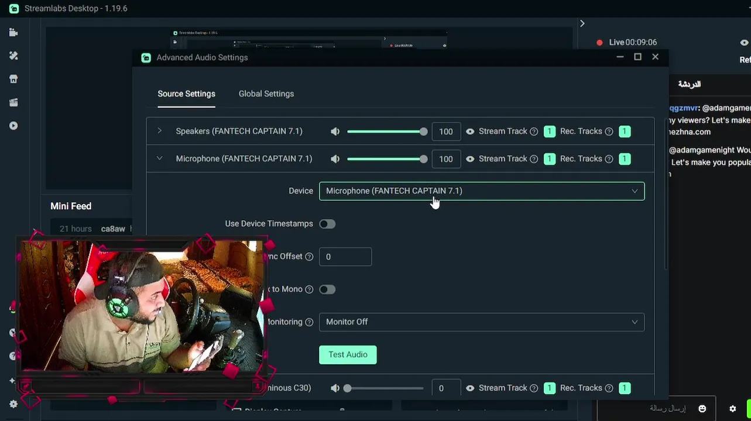Toggle Microphone Rec. Tracks 1 box
Image resolution: width=751 pixels, height=421 pixels.
[625, 159]
